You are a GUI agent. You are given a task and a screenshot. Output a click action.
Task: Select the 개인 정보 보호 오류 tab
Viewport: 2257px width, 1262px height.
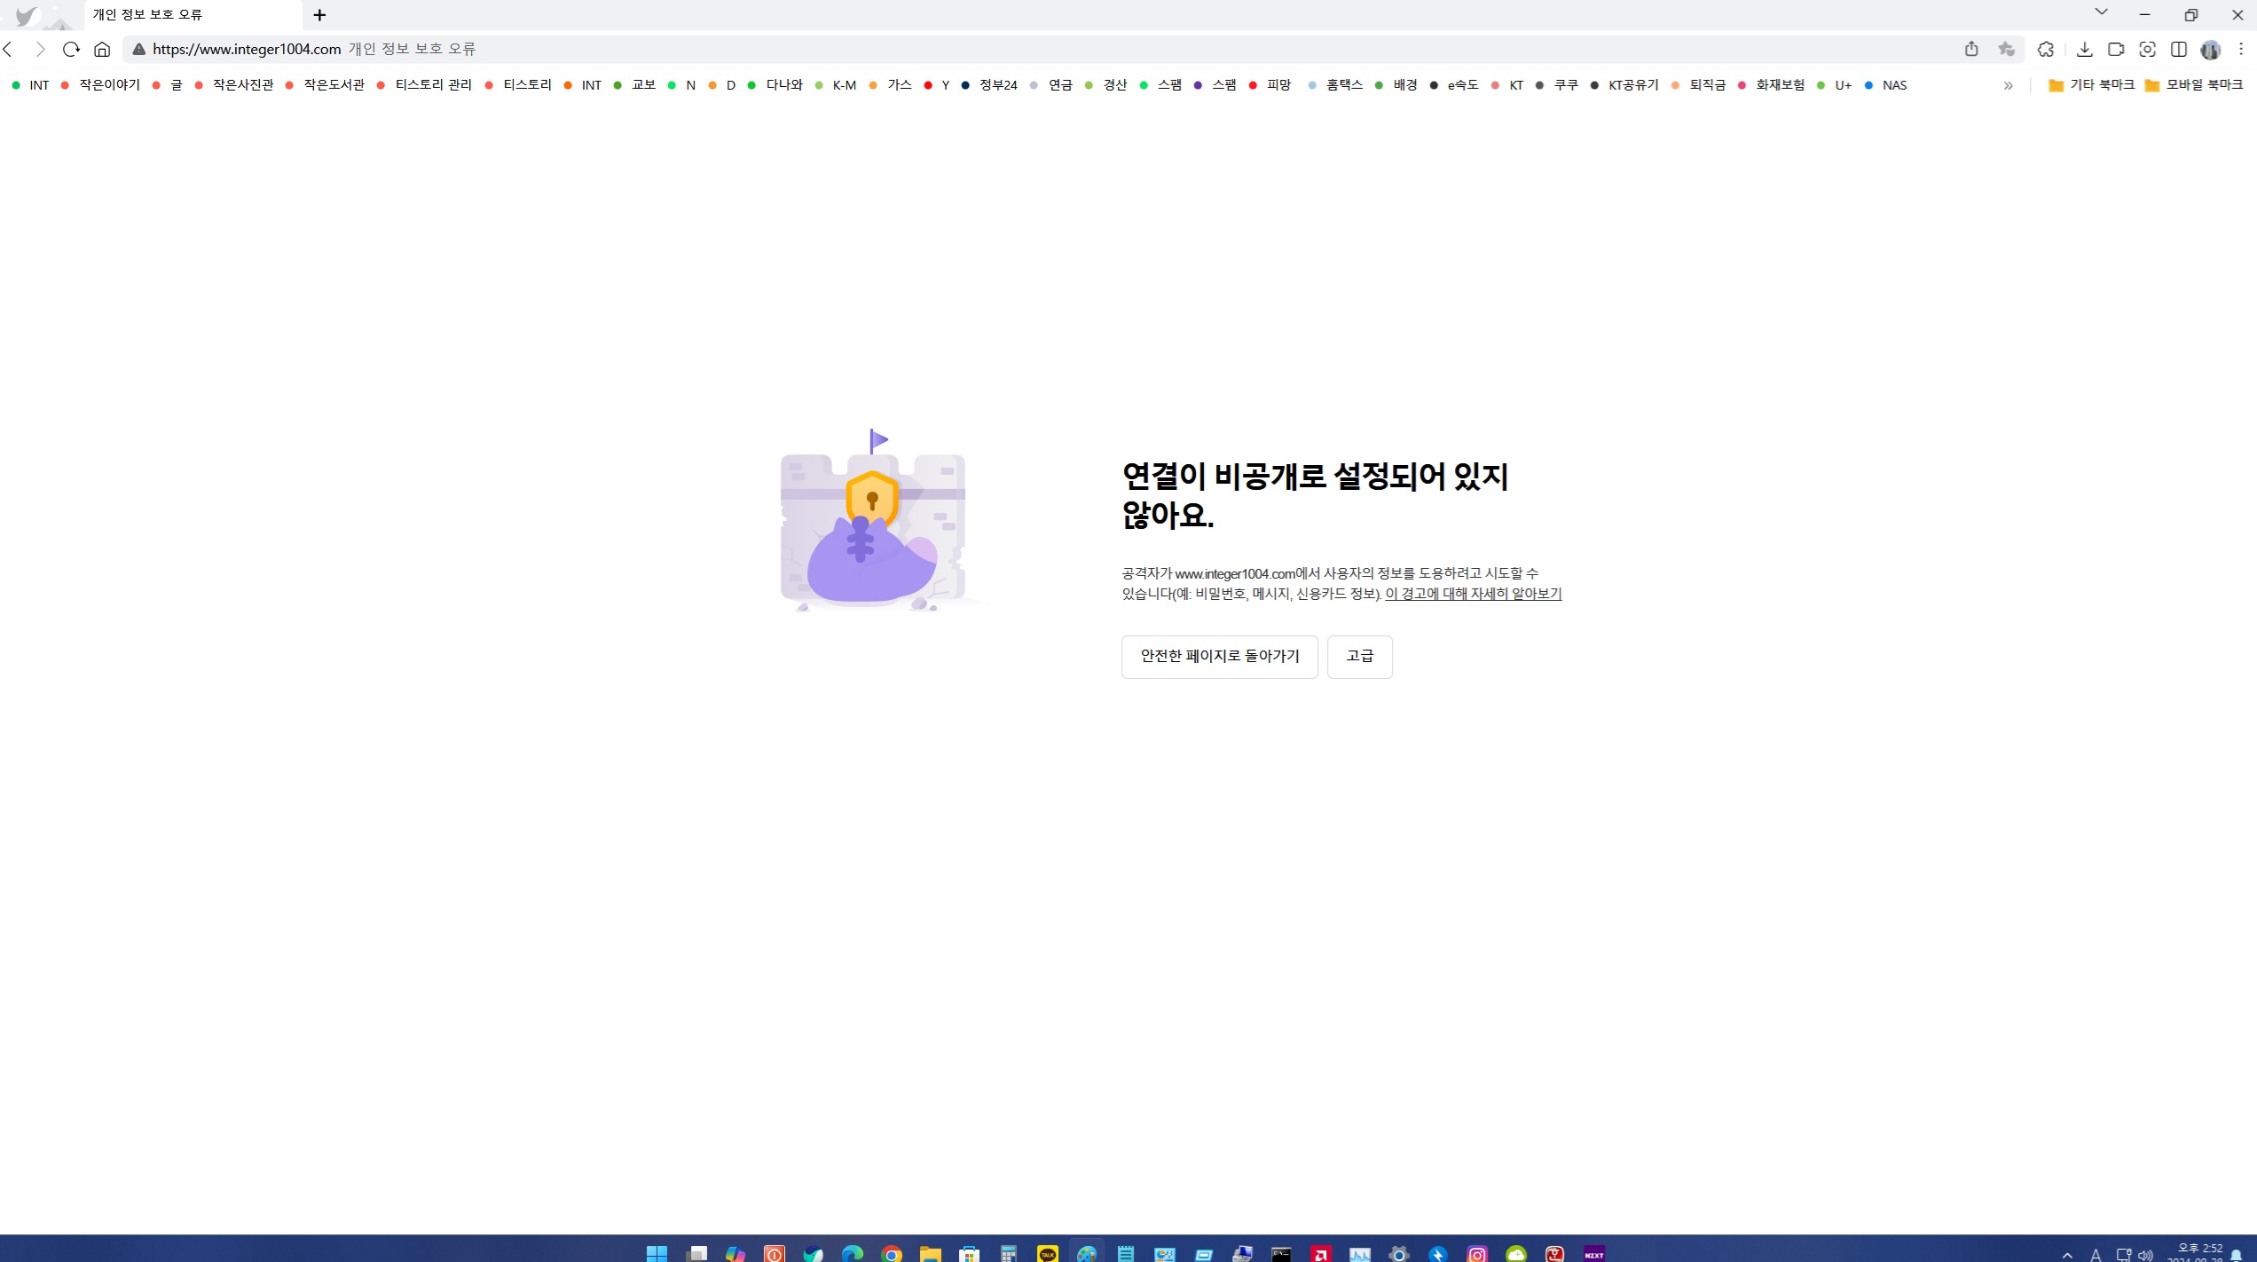[x=177, y=15]
